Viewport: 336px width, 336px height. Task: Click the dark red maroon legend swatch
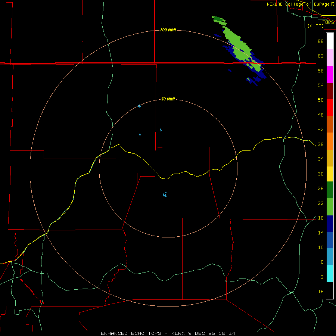[330, 91]
